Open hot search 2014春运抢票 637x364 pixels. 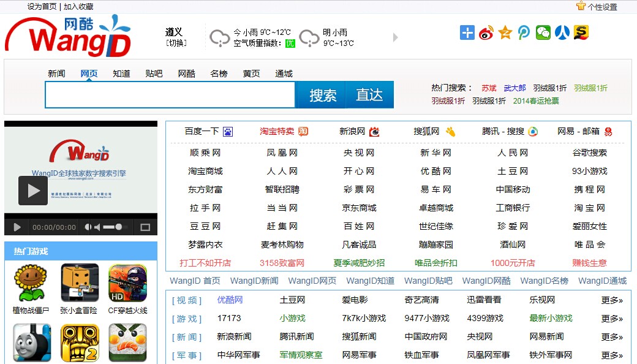click(536, 100)
